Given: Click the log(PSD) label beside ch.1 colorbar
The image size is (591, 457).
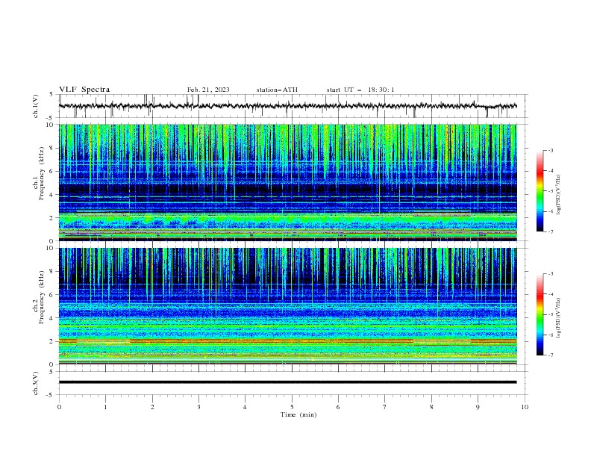Looking at the screenshot, I should point(559,195).
